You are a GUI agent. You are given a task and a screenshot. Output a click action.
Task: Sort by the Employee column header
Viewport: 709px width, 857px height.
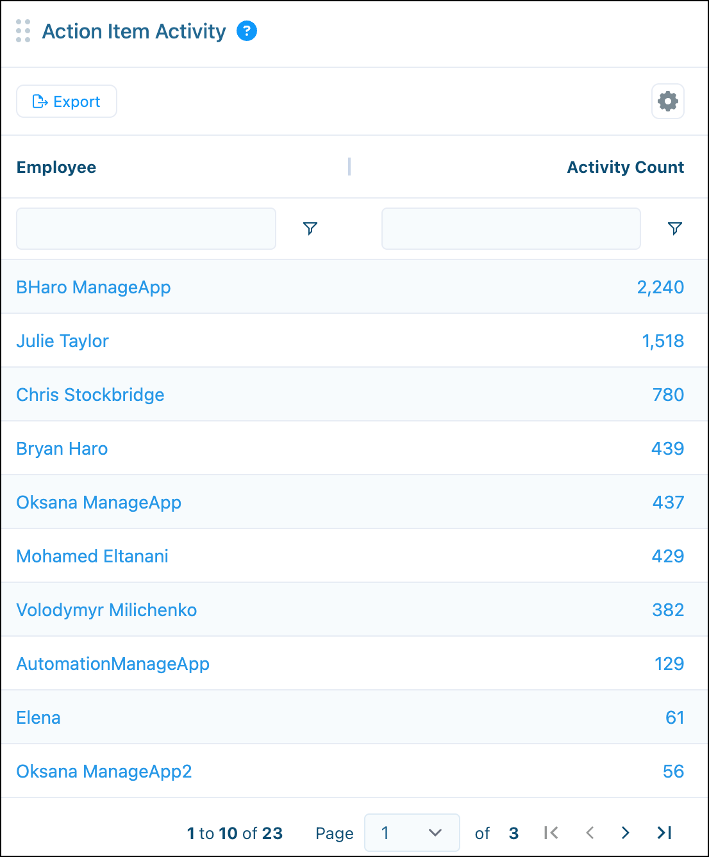56,167
